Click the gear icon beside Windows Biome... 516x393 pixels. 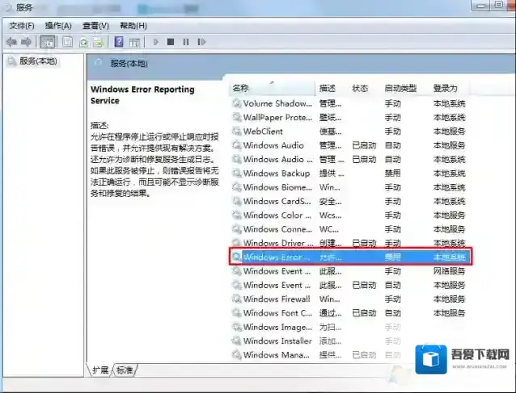pyautogui.click(x=237, y=187)
